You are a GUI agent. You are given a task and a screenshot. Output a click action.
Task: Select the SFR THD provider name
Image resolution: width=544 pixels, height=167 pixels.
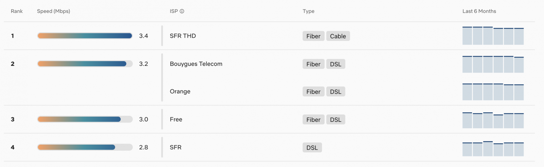click(x=183, y=36)
